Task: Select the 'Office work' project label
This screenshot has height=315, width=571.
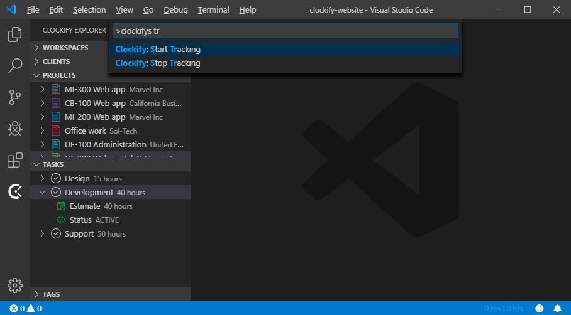Action: [x=86, y=131]
